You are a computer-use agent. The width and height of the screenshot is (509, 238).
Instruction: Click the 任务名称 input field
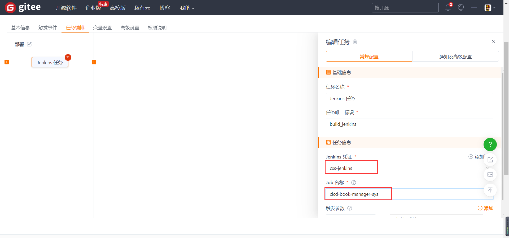tap(409, 98)
